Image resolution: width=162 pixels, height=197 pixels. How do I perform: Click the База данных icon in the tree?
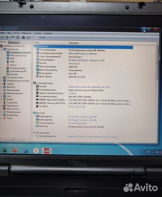(4, 115)
